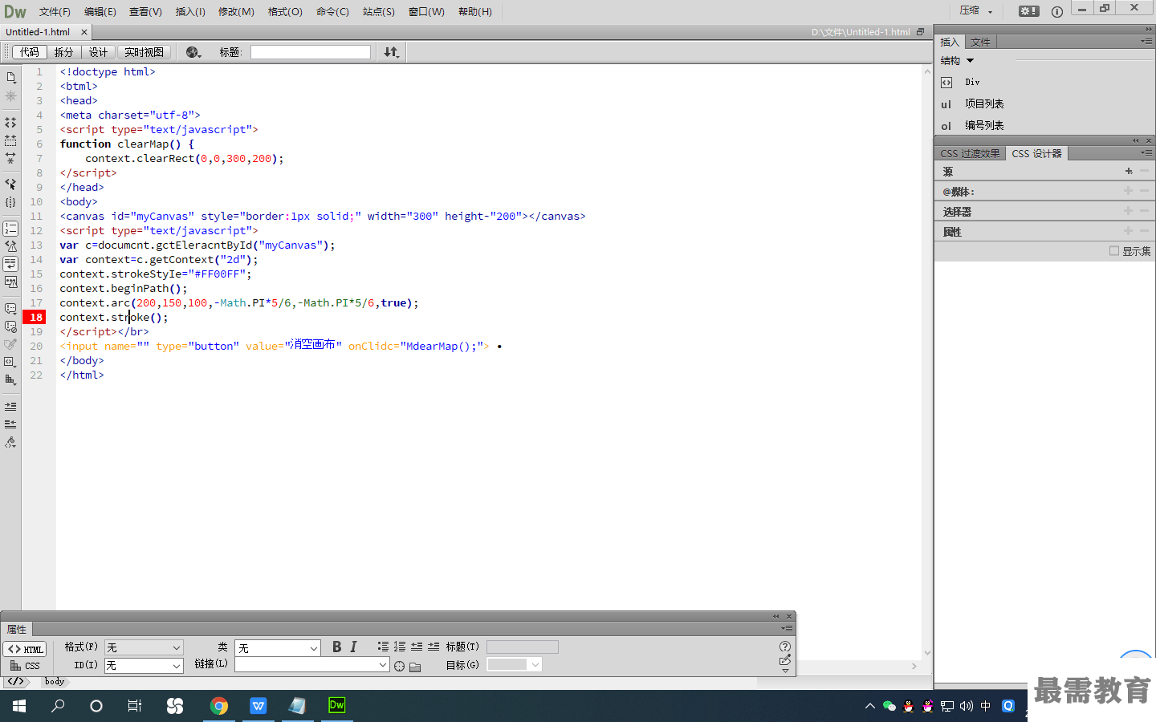Viewport: 1156px width, 722px height.
Task: Open the 压缩 workspace dropdown
Action: (x=976, y=11)
